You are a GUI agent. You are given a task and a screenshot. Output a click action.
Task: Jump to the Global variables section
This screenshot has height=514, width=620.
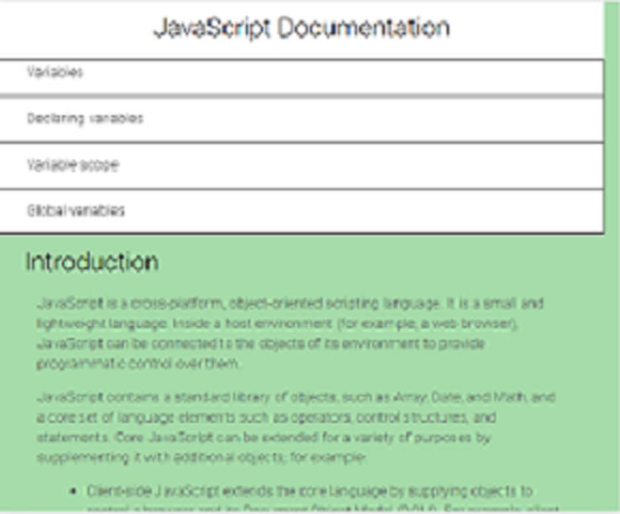[x=301, y=211]
